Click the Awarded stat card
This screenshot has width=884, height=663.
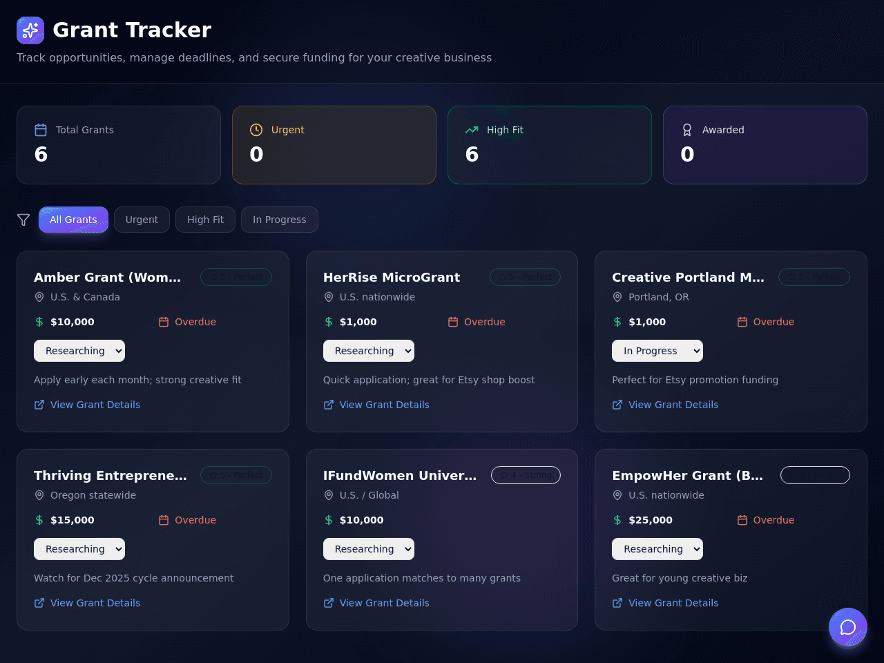[765, 145]
